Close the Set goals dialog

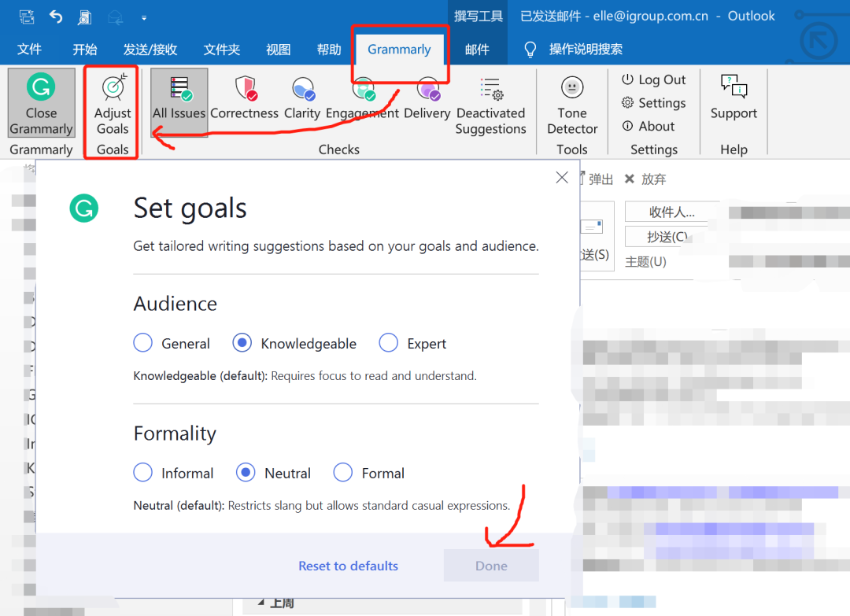click(x=562, y=178)
